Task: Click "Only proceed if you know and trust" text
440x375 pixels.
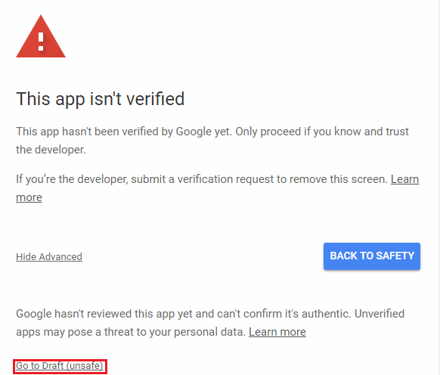Action: click(322, 132)
